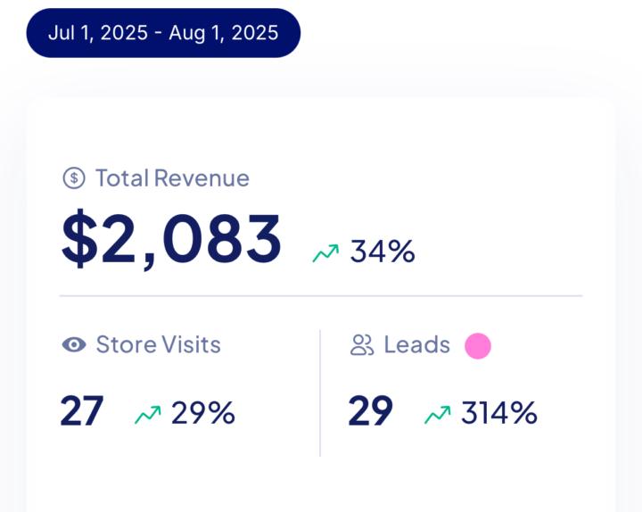
Task: Click the pink dot beside Leads
Action: [478, 346]
